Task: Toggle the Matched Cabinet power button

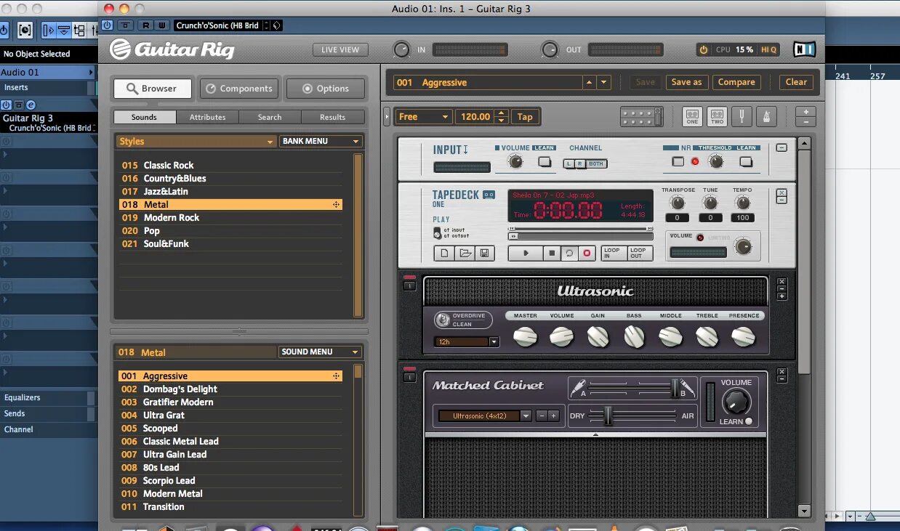Action: (409, 376)
